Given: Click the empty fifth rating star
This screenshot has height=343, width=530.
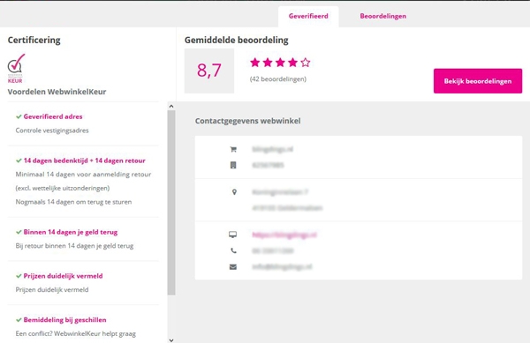Looking at the screenshot, I should coord(306,63).
